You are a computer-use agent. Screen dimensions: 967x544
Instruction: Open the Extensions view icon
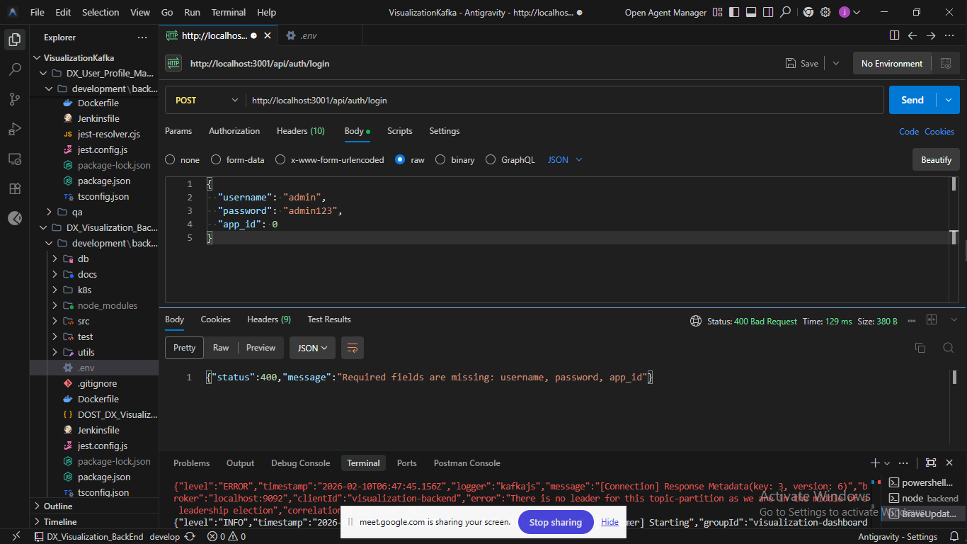coord(15,188)
